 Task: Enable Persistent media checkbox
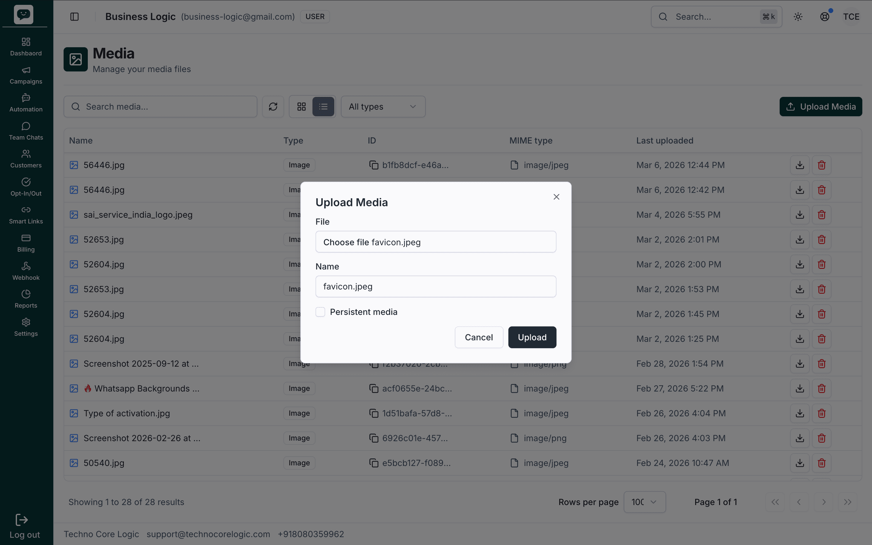tap(320, 312)
